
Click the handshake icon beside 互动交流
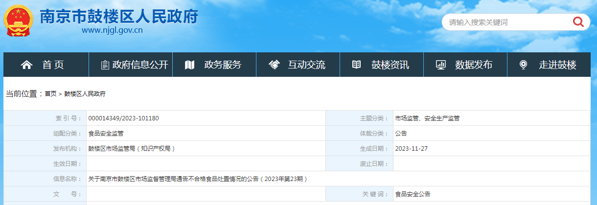click(x=274, y=65)
